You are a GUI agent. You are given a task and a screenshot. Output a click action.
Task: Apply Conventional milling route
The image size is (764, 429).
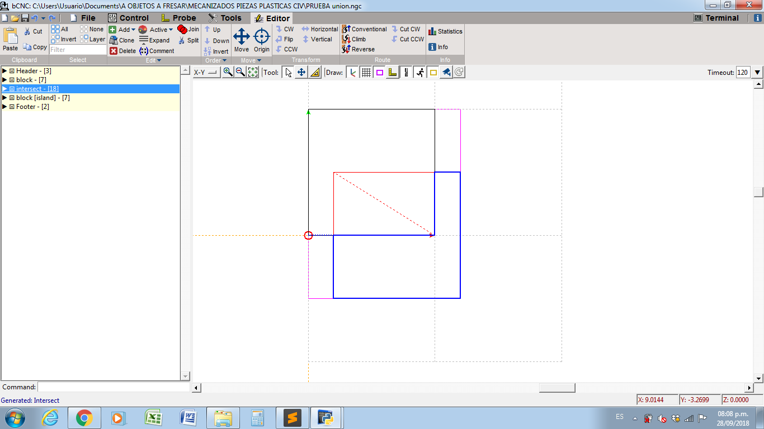(x=365, y=29)
